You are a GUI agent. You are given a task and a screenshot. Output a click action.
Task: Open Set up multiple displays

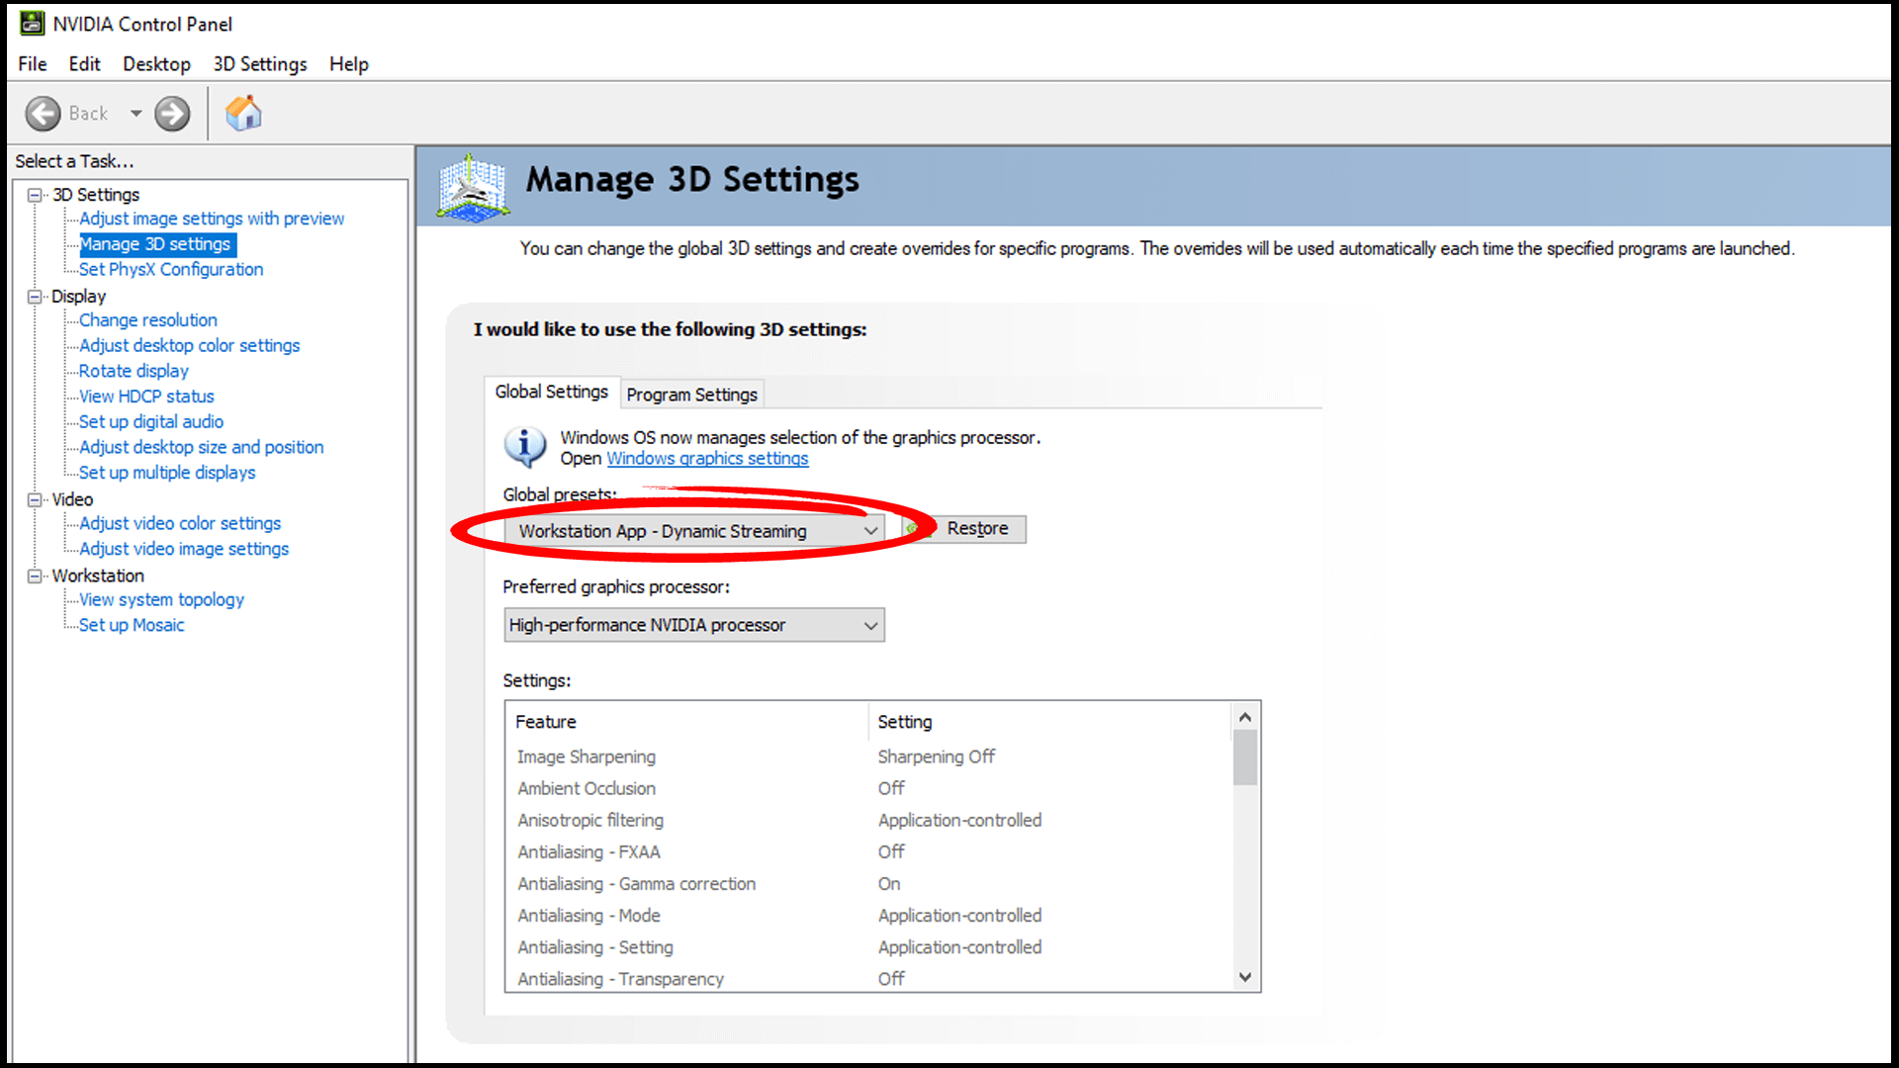pyautogui.click(x=167, y=473)
